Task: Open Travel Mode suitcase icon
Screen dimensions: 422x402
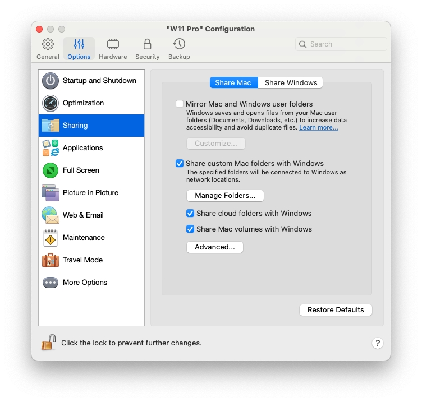Action: click(x=51, y=260)
